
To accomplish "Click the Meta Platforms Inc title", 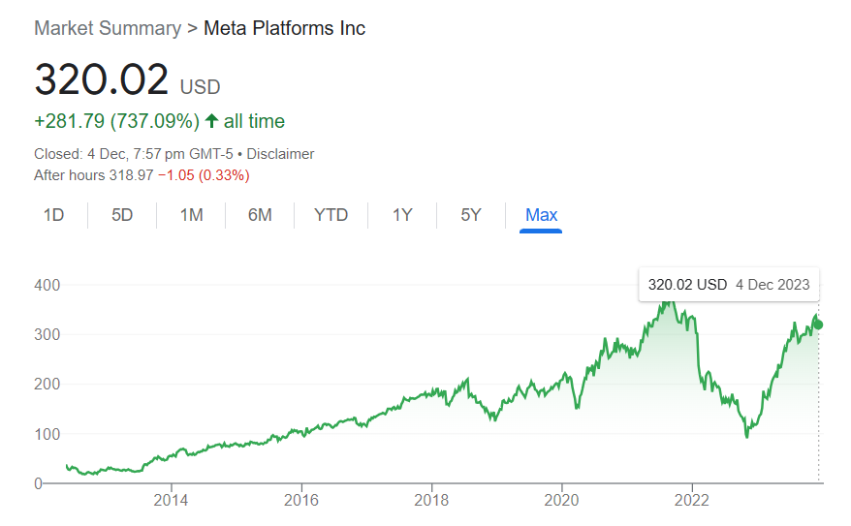I will [284, 28].
